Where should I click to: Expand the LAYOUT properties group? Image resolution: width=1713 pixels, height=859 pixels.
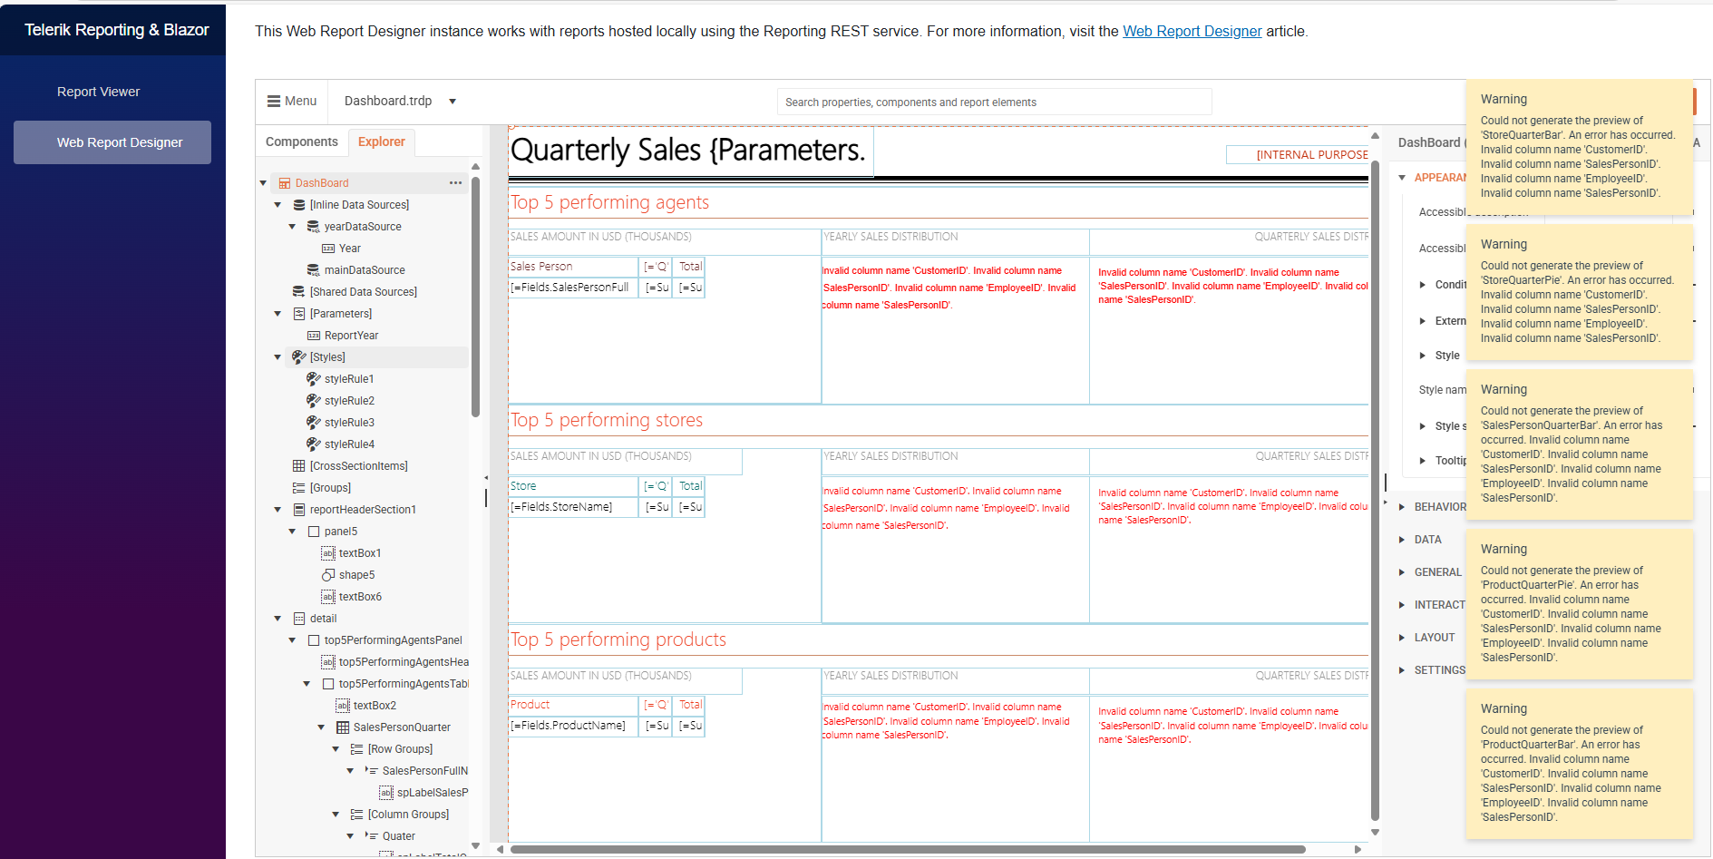point(1403,638)
